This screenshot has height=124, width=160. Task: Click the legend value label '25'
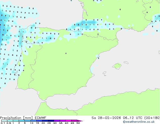[49, 123]
